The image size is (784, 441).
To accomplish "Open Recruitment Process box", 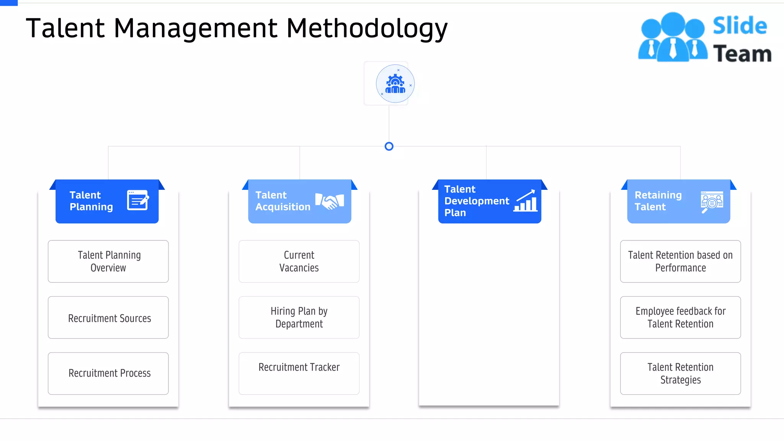I will 108,374.
